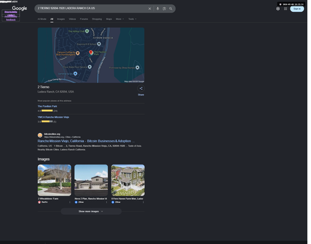This screenshot has width=311, height=244.
Task: Open the Shopping tab
Action: tap(97, 19)
